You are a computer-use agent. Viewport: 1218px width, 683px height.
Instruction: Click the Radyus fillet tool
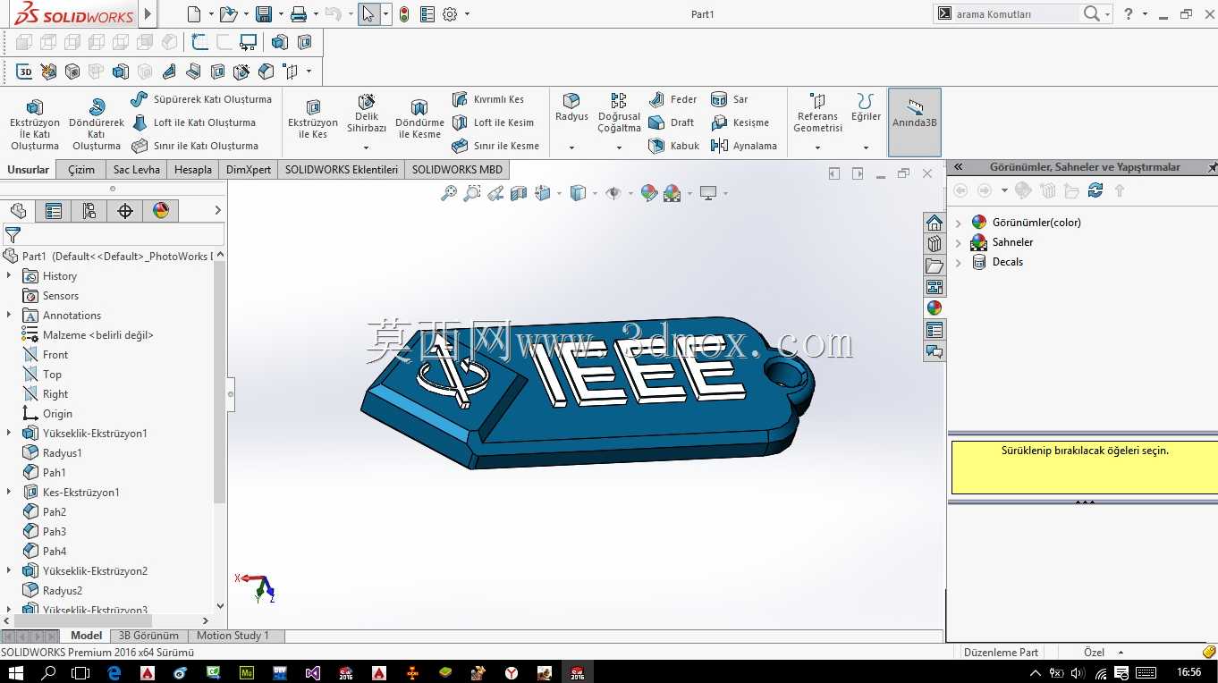(571, 107)
